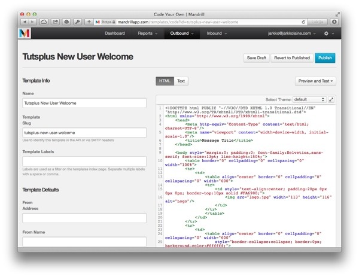Viewport: 359px width, 277px height.
Task: Click the Template Defaults section heading
Action: [41, 190]
